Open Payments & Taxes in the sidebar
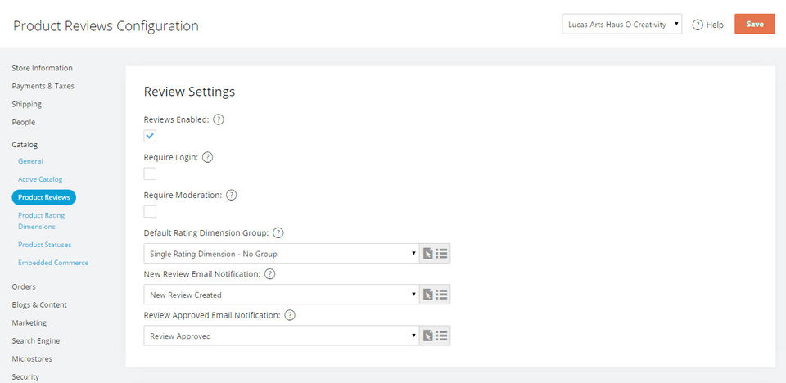The height and width of the screenshot is (383, 786). (x=43, y=86)
